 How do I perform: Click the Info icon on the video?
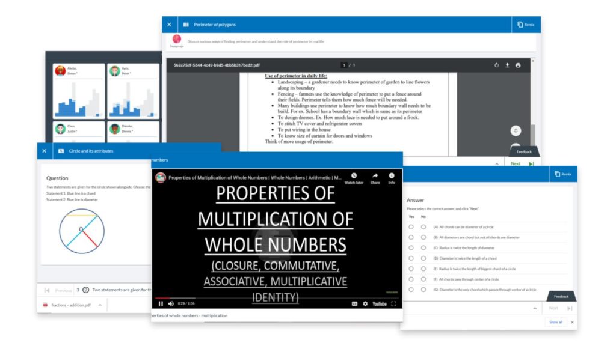[391, 178]
